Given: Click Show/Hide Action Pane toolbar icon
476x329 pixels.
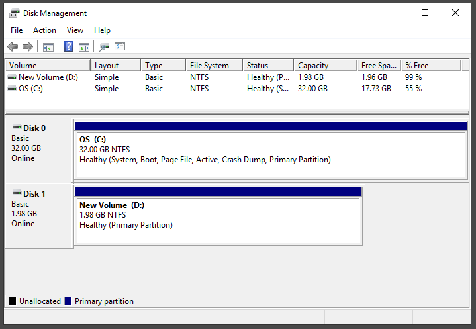Looking at the screenshot, I should point(84,47).
